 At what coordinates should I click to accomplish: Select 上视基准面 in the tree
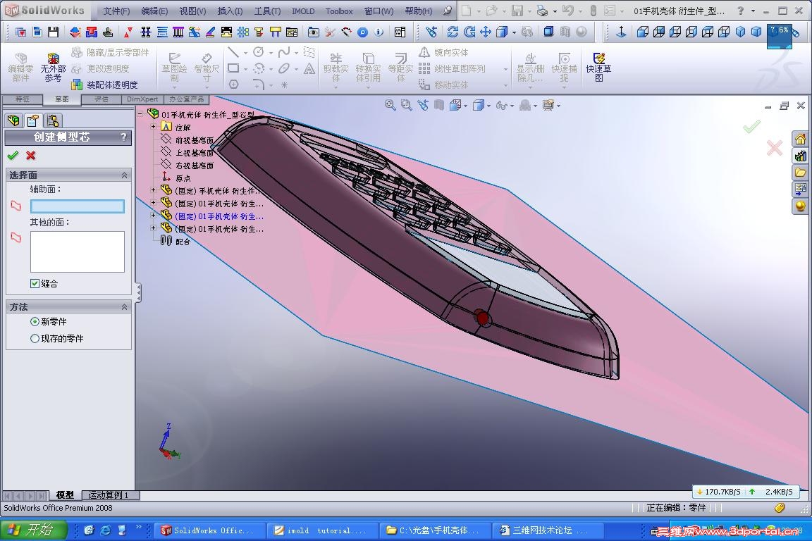tap(195, 153)
